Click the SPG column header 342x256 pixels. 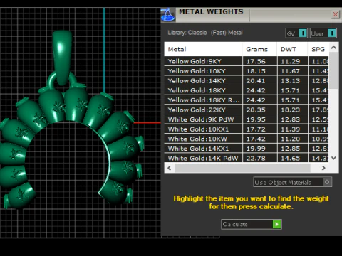[318, 49]
